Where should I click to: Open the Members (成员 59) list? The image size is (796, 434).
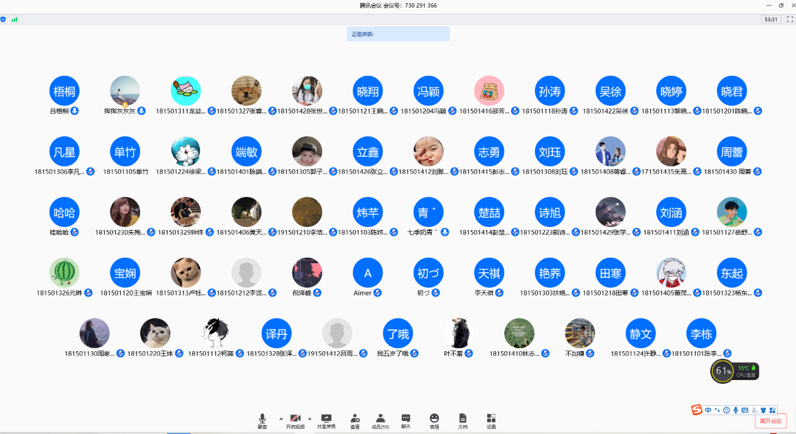click(380, 420)
